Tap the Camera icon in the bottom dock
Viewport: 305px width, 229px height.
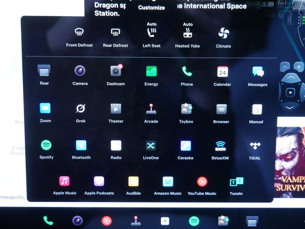pos(77,221)
